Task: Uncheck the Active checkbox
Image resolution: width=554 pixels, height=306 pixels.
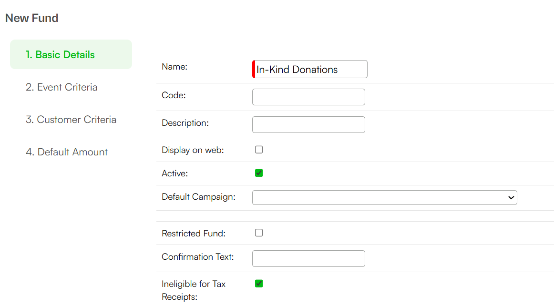Action: pyautogui.click(x=259, y=173)
